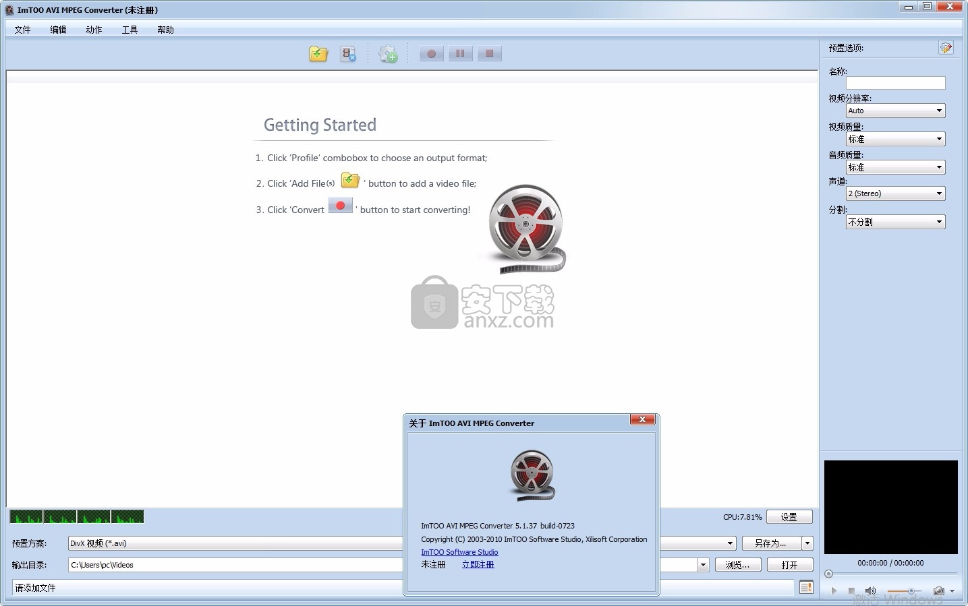Open the 编辑 menu

58,30
